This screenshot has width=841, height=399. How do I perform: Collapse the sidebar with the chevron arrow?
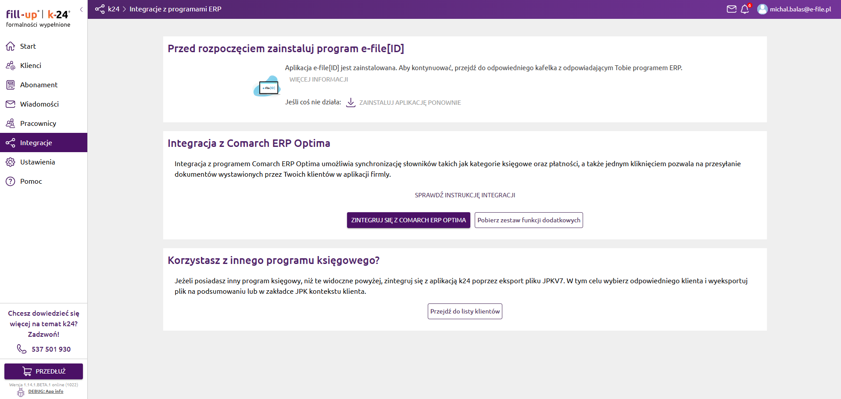tap(81, 9)
